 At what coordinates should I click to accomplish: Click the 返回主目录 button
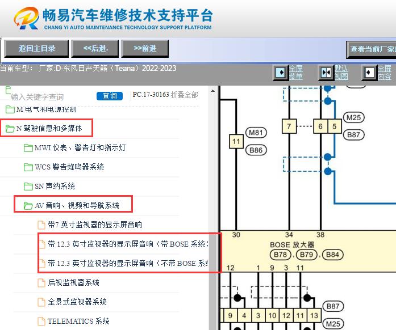click(x=36, y=48)
